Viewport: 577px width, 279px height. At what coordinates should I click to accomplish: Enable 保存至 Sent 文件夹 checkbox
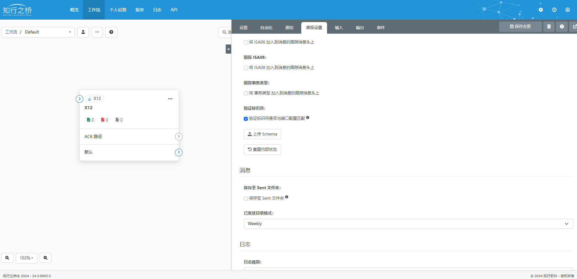click(x=246, y=199)
